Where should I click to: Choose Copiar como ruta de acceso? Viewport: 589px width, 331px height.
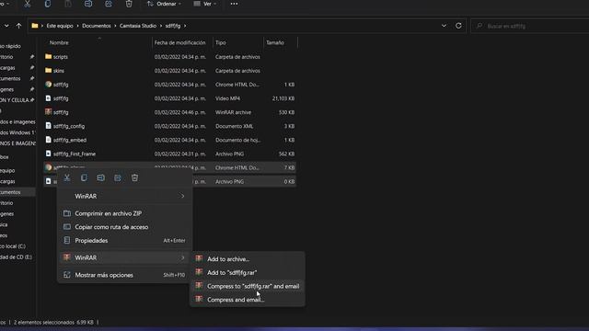coord(125,227)
